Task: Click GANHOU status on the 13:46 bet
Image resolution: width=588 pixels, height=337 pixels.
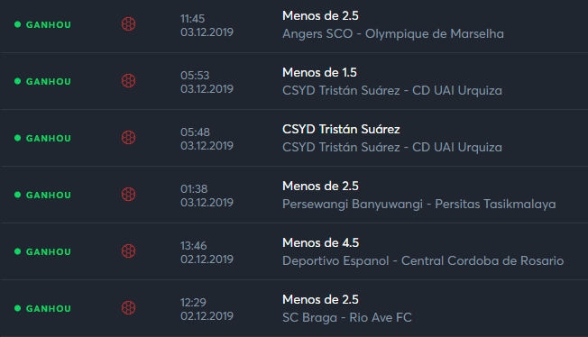Action: point(49,251)
